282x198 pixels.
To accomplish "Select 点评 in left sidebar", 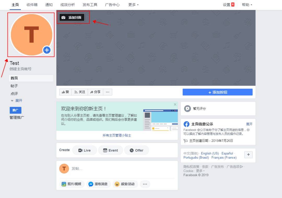I will coord(14,94).
